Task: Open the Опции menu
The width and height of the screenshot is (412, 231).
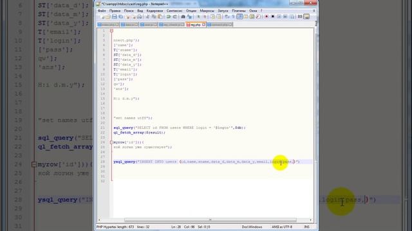Action: click(x=191, y=11)
